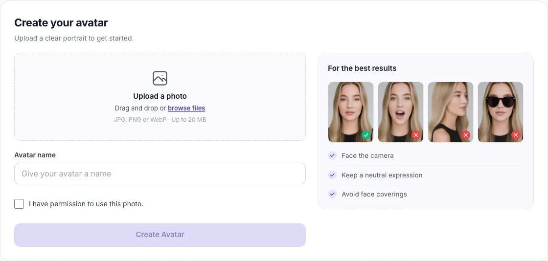
Task: Click the check icon beside Avoid face coverings
Action: (x=332, y=195)
